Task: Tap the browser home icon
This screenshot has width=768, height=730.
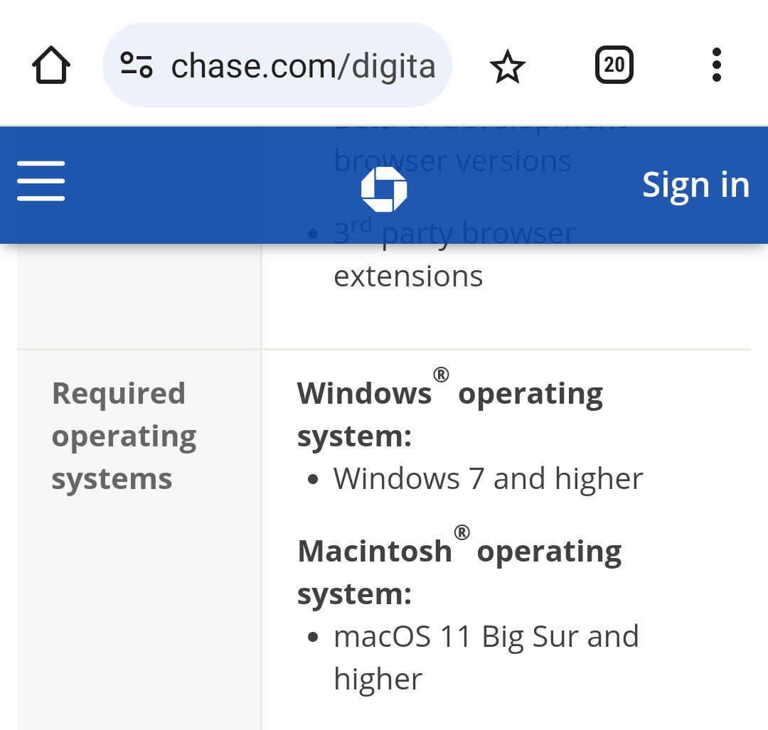Action: [x=51, y=65]
